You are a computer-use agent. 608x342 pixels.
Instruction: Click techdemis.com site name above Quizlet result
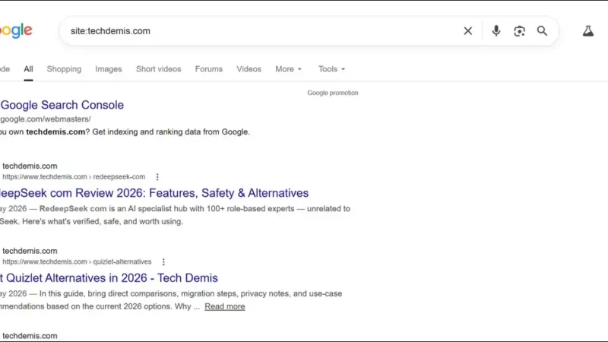pos(30,251)
